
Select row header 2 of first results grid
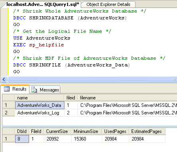pos(9,113)
